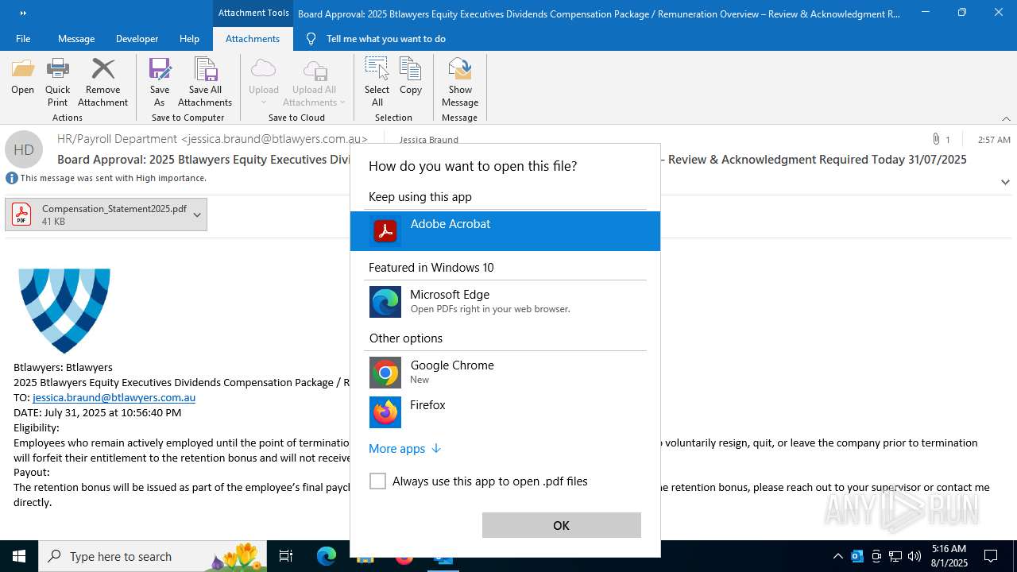Viewport: 1017px width, 572px height.
Task: Open the attachment with the Open icon
Action: pos(22,77)
